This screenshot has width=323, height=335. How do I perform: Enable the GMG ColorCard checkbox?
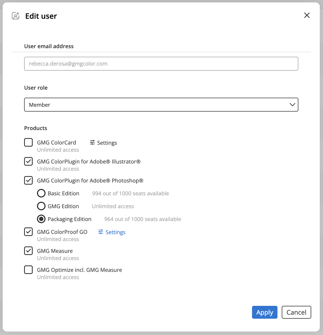click(28, 142)
